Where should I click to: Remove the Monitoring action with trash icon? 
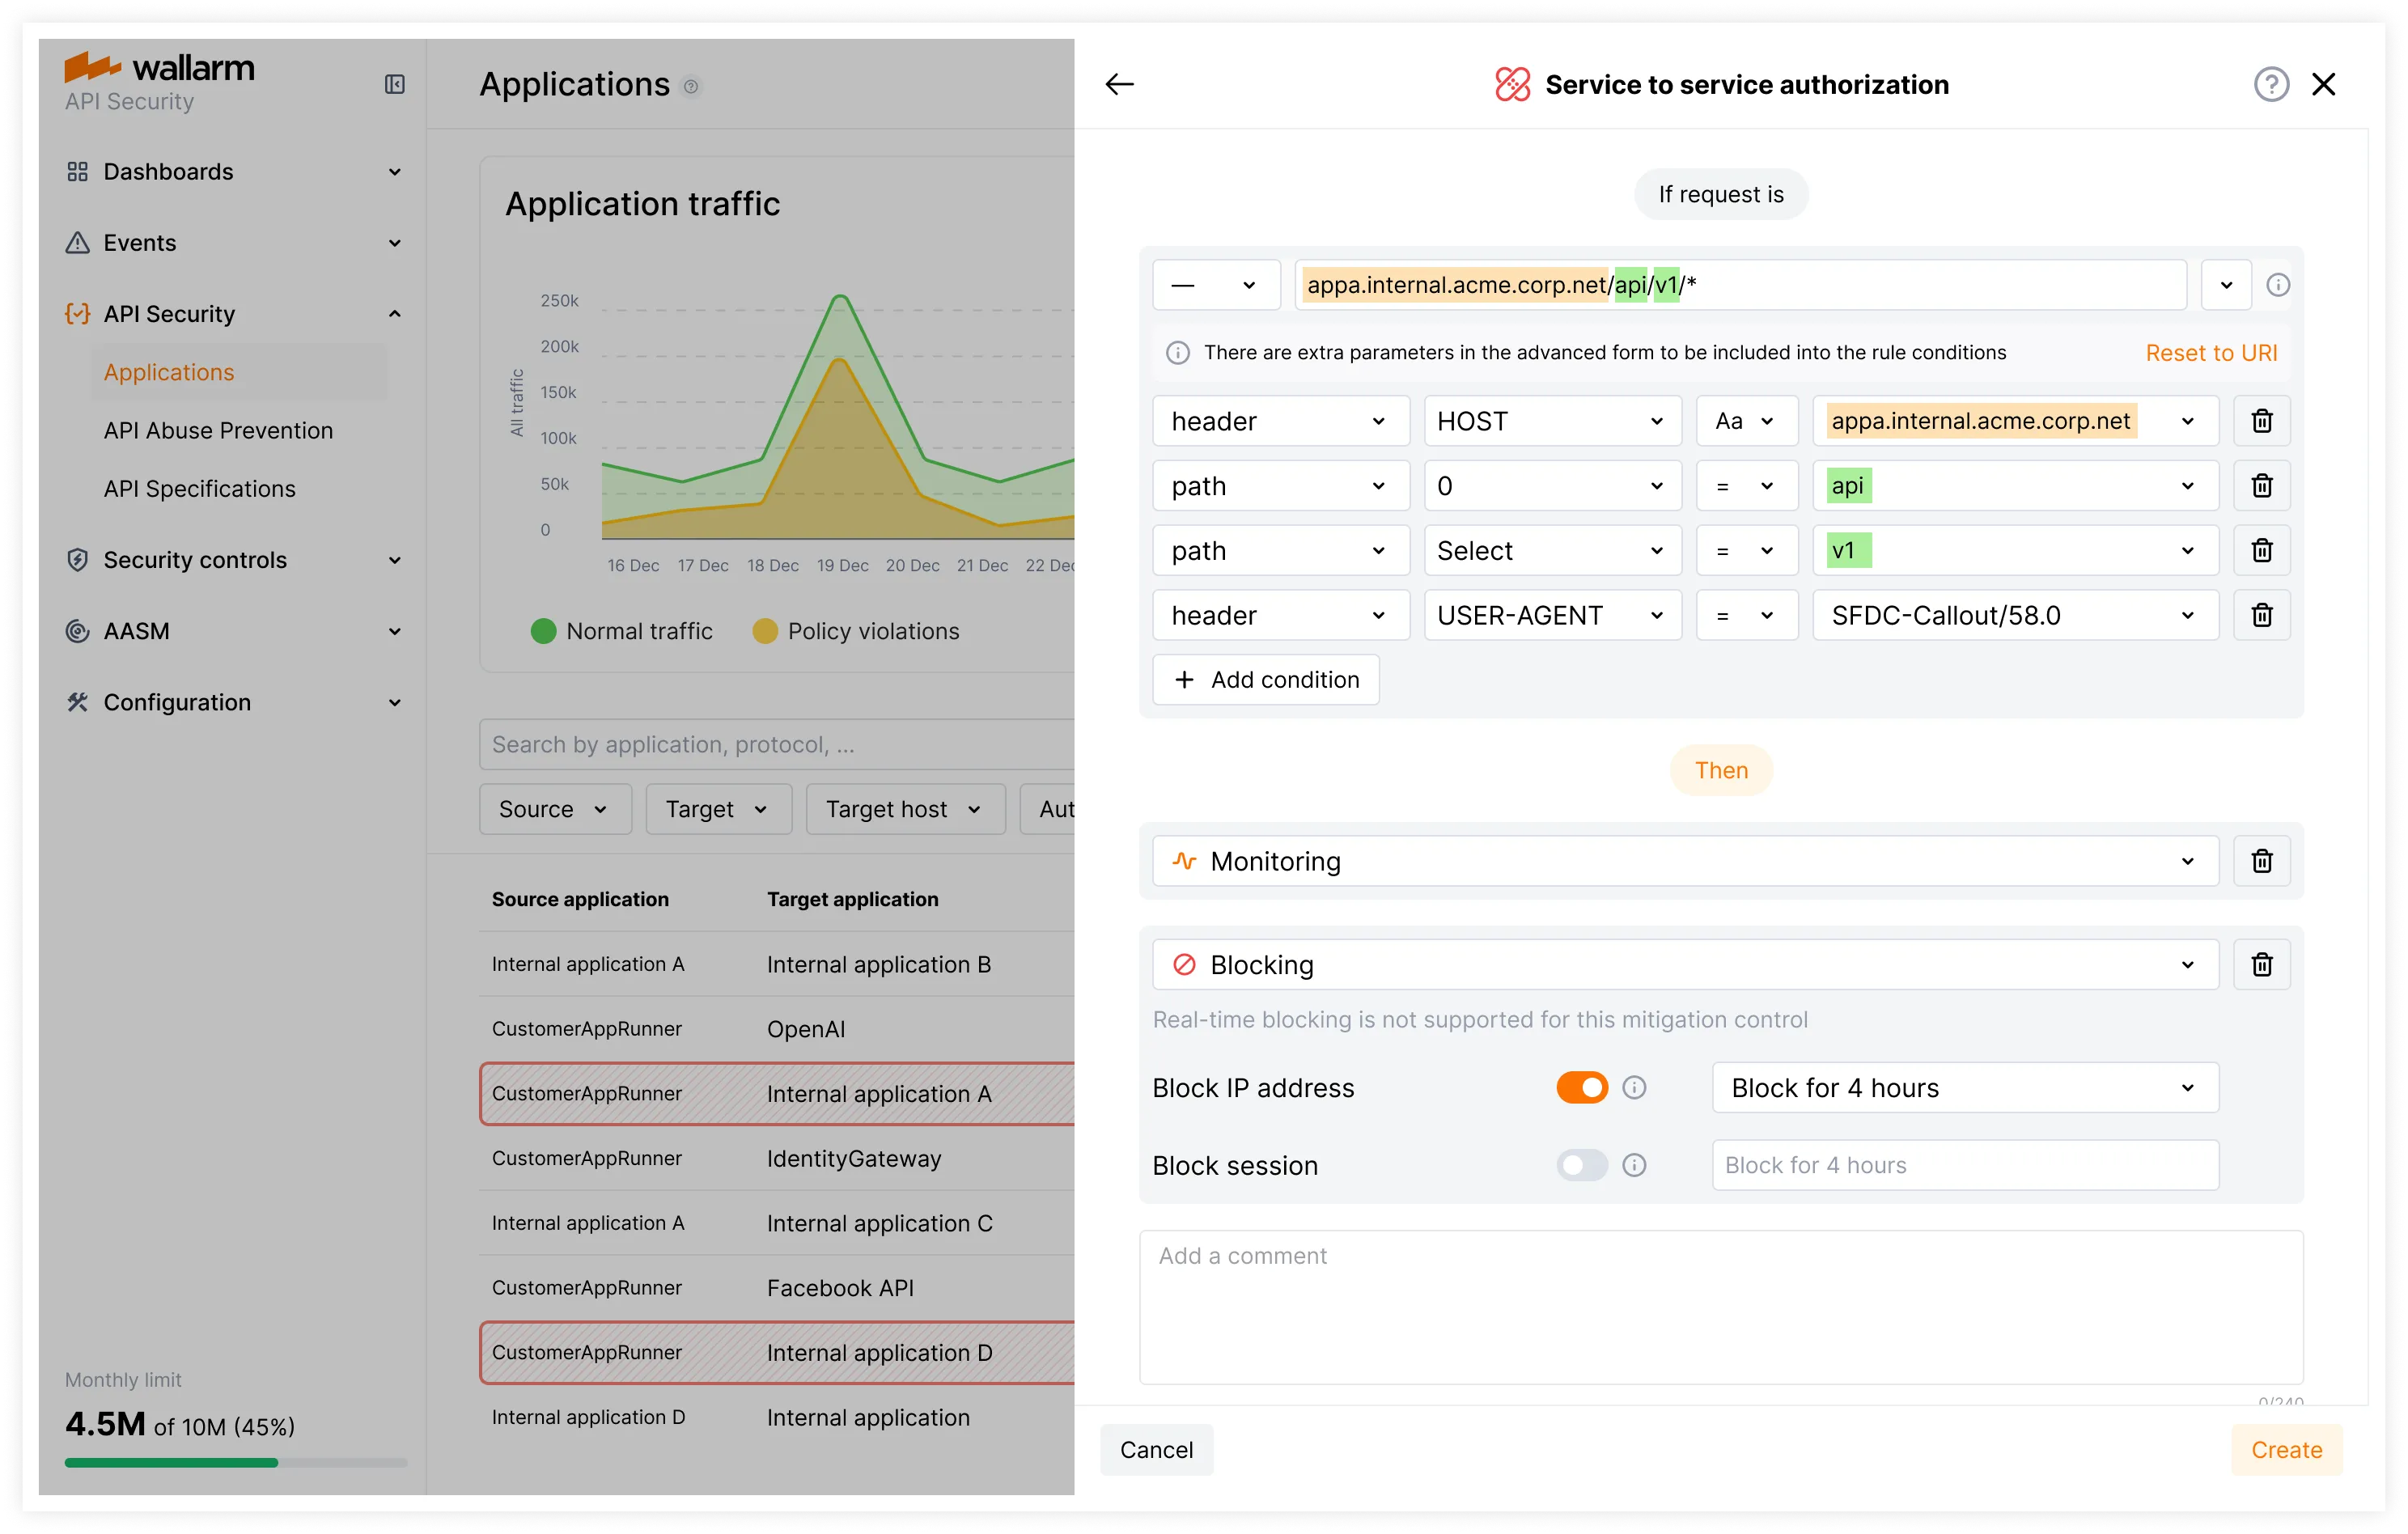point(2261,861)
